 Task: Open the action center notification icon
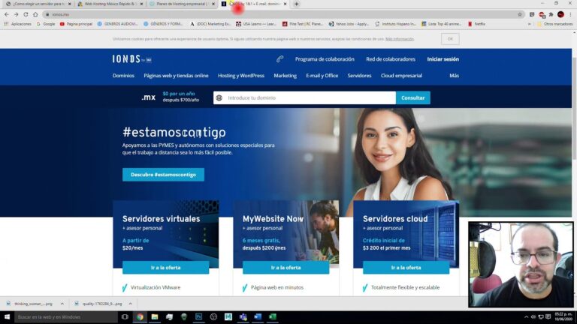[x=548, y=317]
